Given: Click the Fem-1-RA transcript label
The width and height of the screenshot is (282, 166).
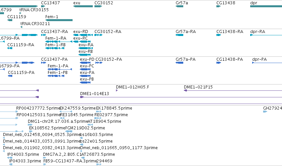Looking at the screenshot, I should [x=56, y=38].
